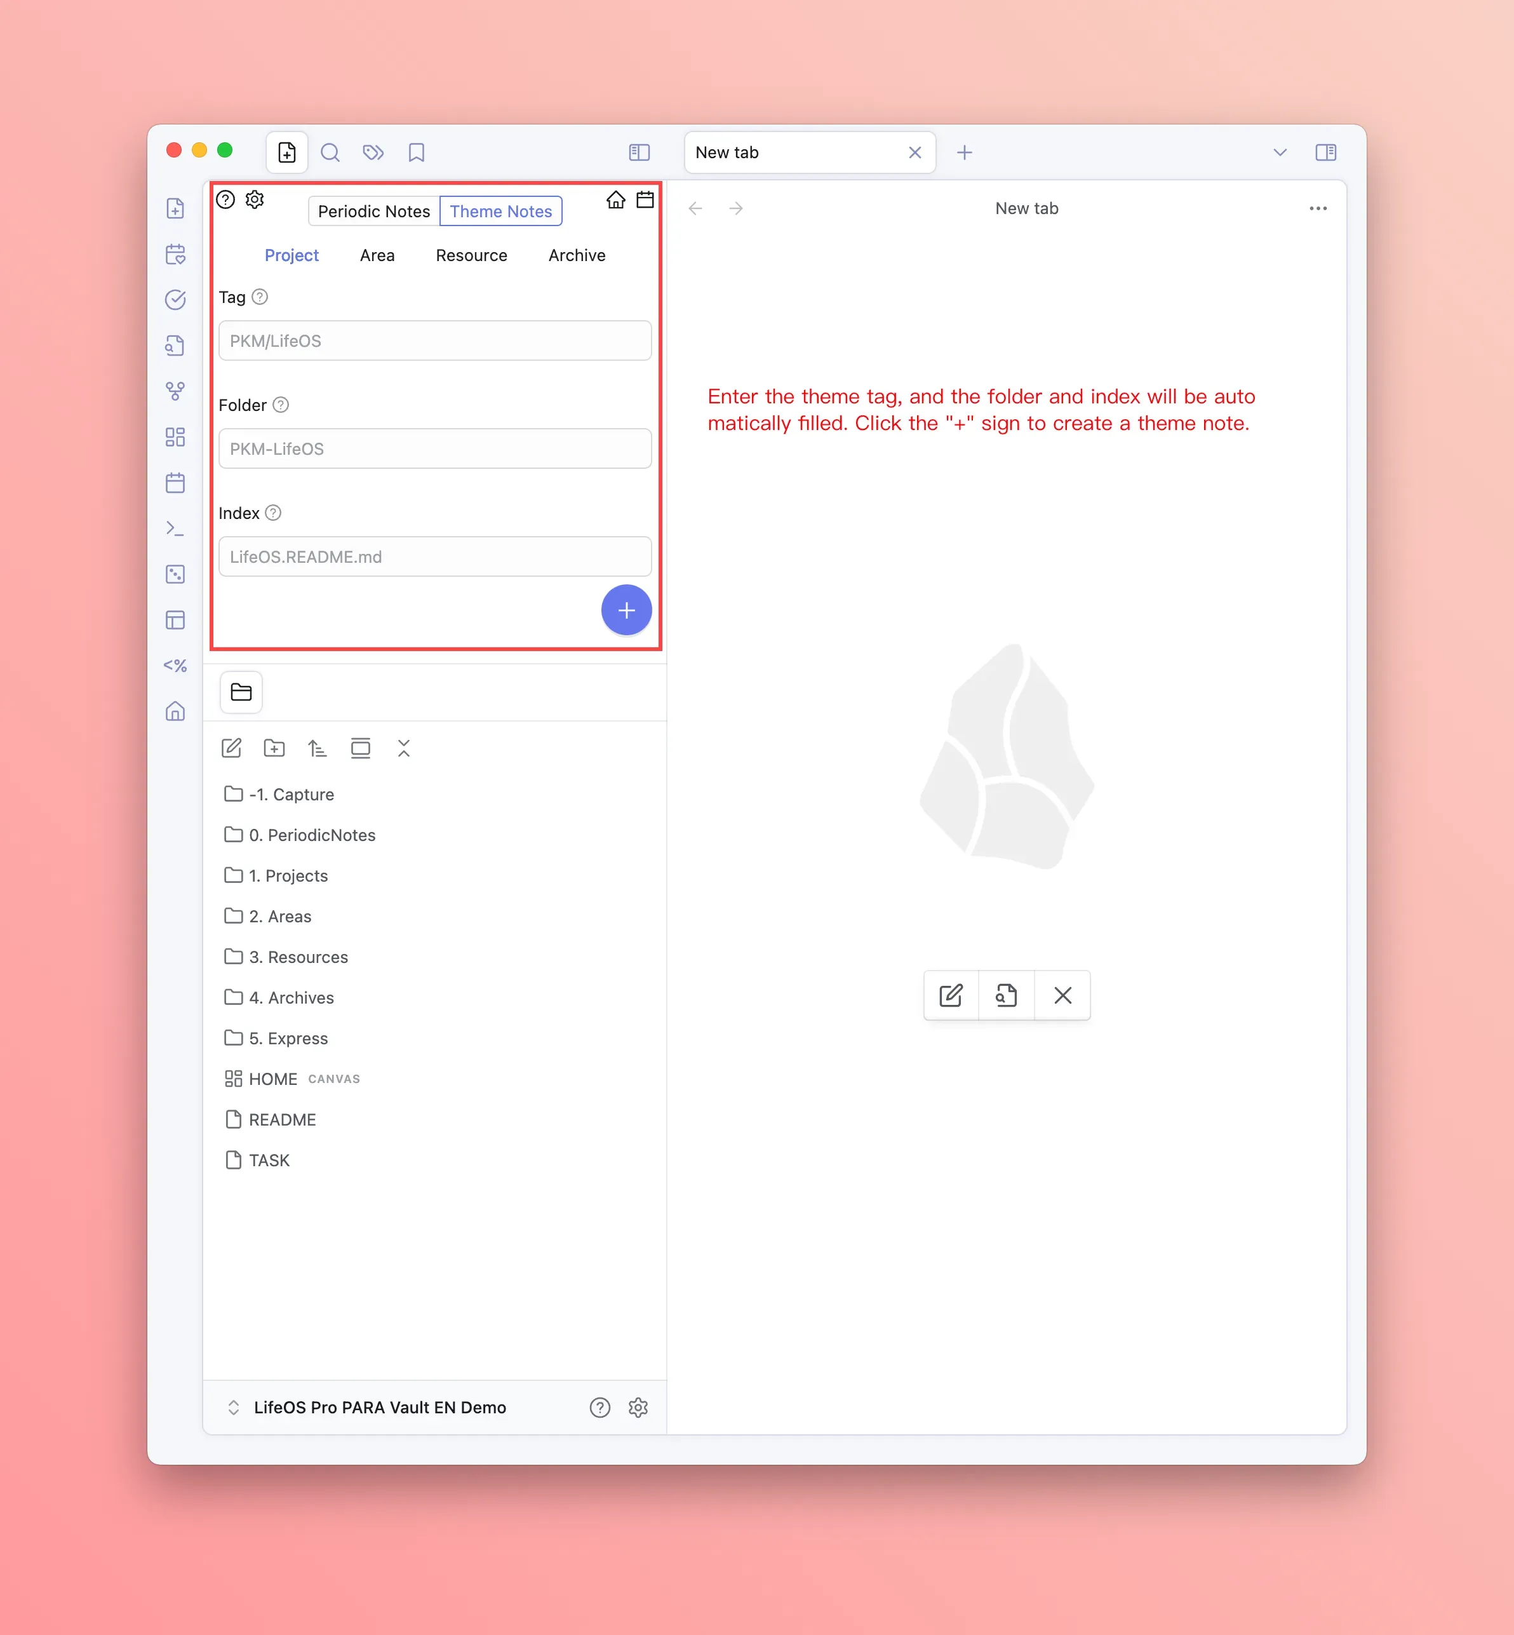Viewport: 1514px width, 1635px height.
Task: Toggle the right sidebar
Action: pyautogui.click(x=1325, y=152)
